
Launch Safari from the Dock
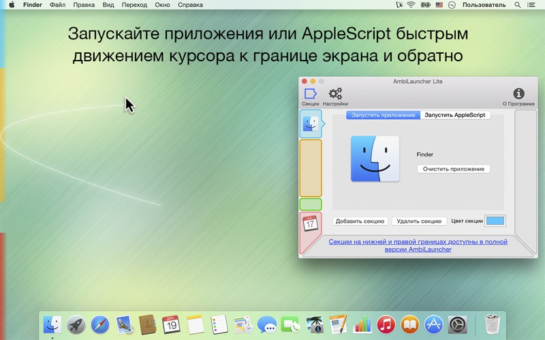pyautogui.click(x=100, y=325)
